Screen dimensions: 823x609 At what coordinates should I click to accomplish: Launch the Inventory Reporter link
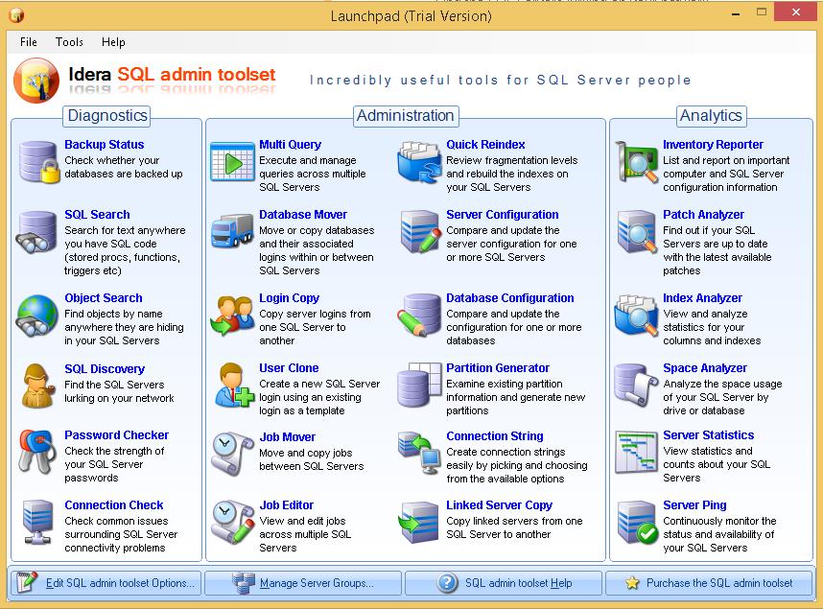[x=713, y=145]
